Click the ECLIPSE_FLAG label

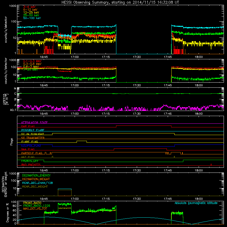click(x=31, y=146)
